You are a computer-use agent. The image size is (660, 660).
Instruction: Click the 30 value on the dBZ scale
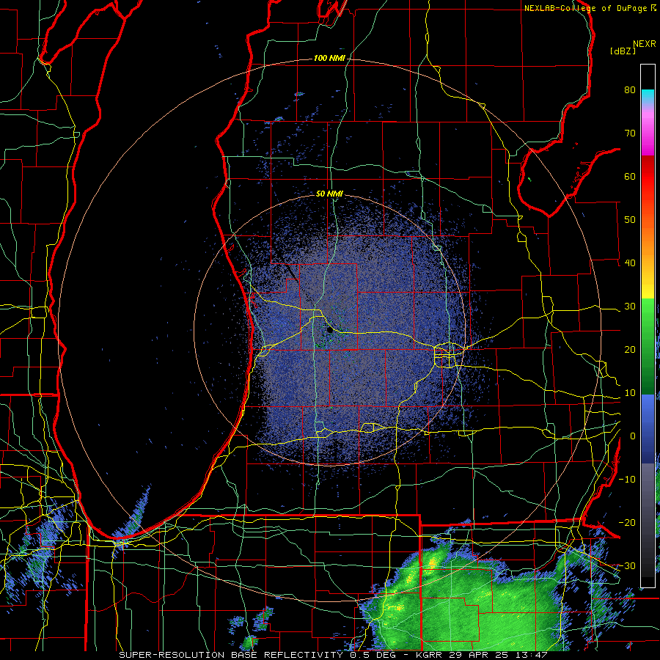tap(630, 306)
